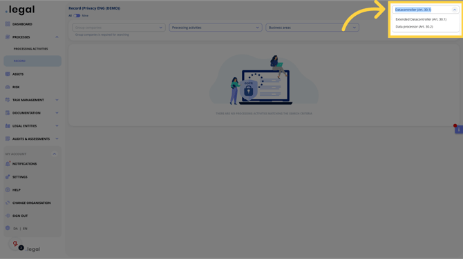Open the blue info tab on right edge
The image size is (463, 259).
pyautogui.click(x=459, y=129)
